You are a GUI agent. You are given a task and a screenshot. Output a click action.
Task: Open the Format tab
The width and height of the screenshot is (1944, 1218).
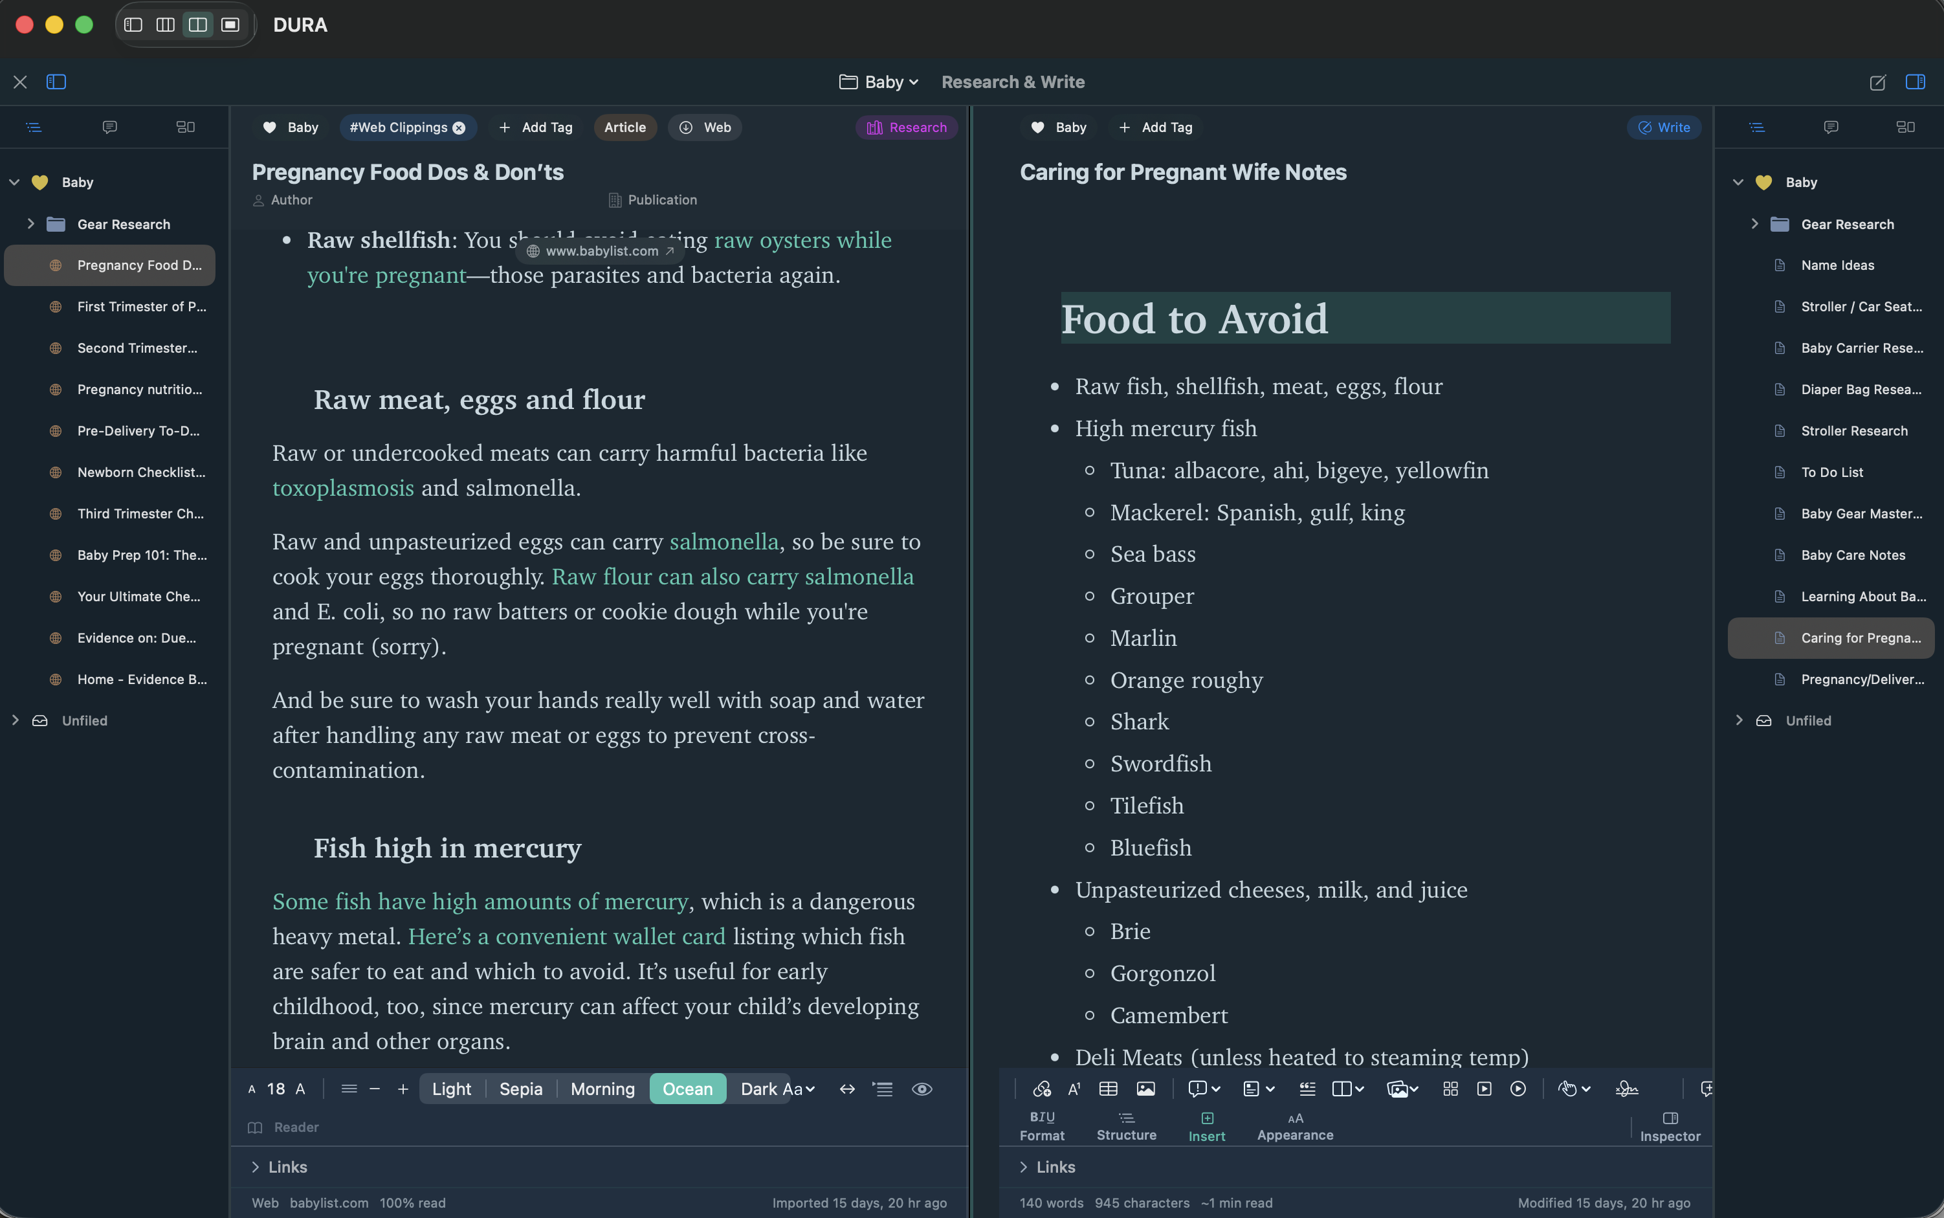(1041, 1126)
